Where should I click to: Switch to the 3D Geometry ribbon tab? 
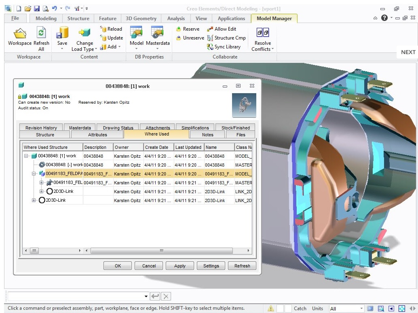click(141, 18)
